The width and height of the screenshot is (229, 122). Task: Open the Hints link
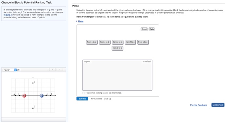[80, 21]
